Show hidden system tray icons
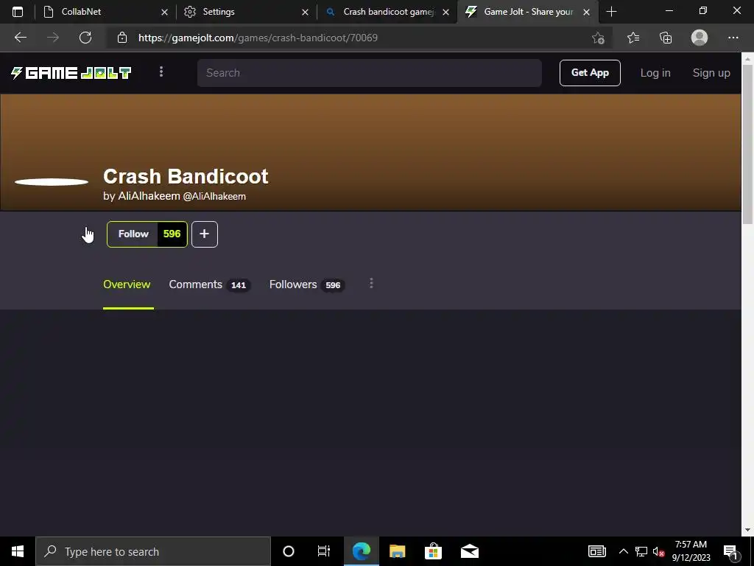The image size is (754, 566). [x=623, y=551]
